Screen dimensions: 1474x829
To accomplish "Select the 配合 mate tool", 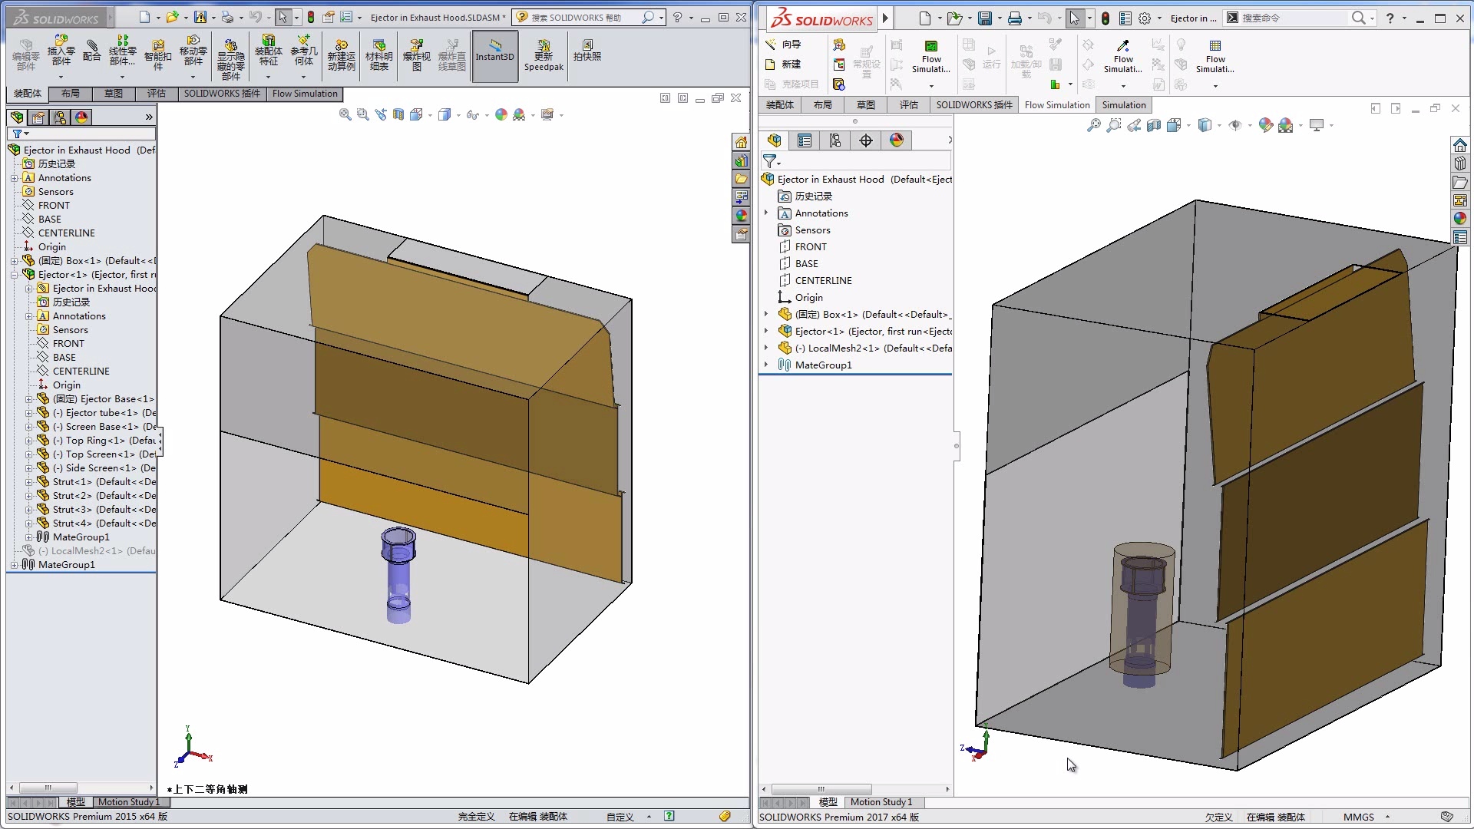I will (x=92, y=54).
